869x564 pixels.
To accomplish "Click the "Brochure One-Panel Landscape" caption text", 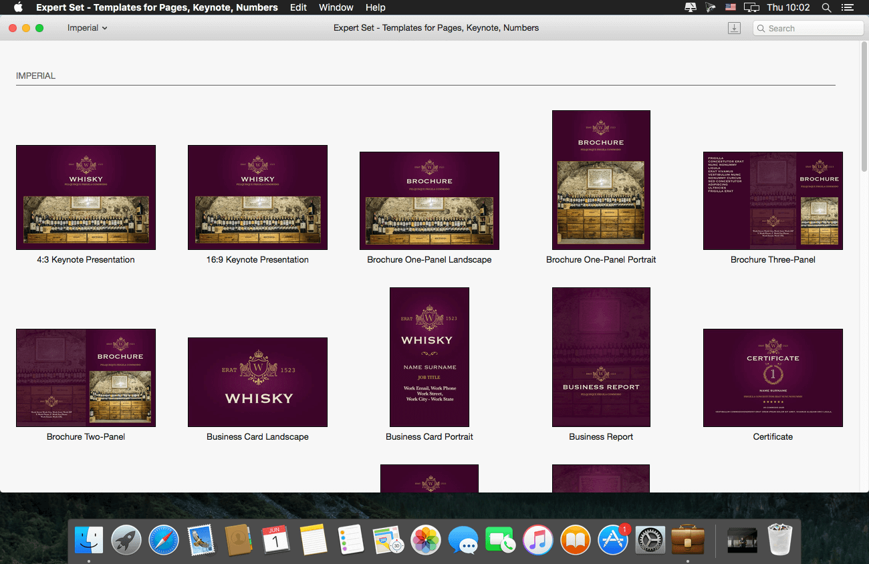I will coord(429,260).
